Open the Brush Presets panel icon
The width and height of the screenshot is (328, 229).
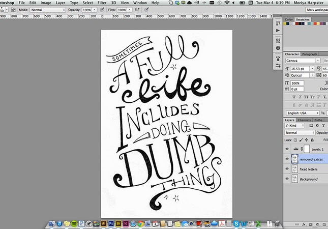click(x=278, y=58)
